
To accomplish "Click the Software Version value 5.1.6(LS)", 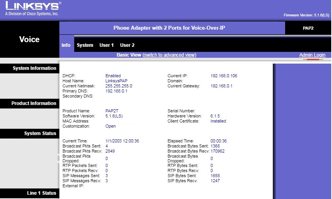I will click(114, 116).
